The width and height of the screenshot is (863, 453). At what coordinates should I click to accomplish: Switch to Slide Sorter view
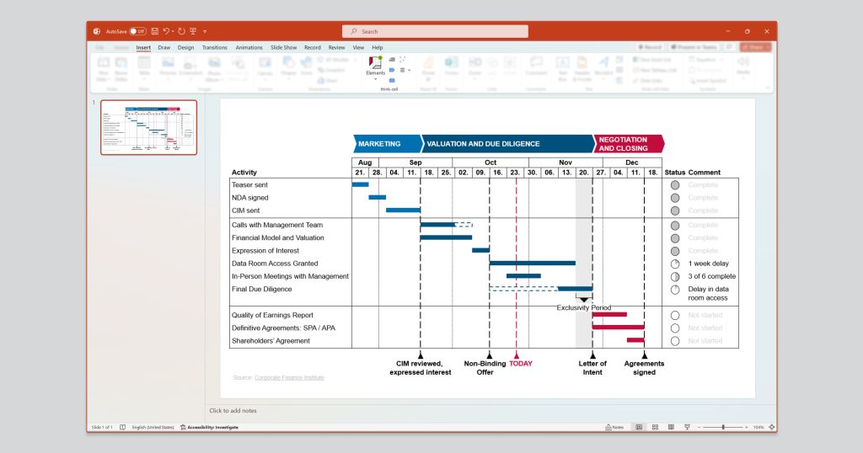click(x=654, y=427)
